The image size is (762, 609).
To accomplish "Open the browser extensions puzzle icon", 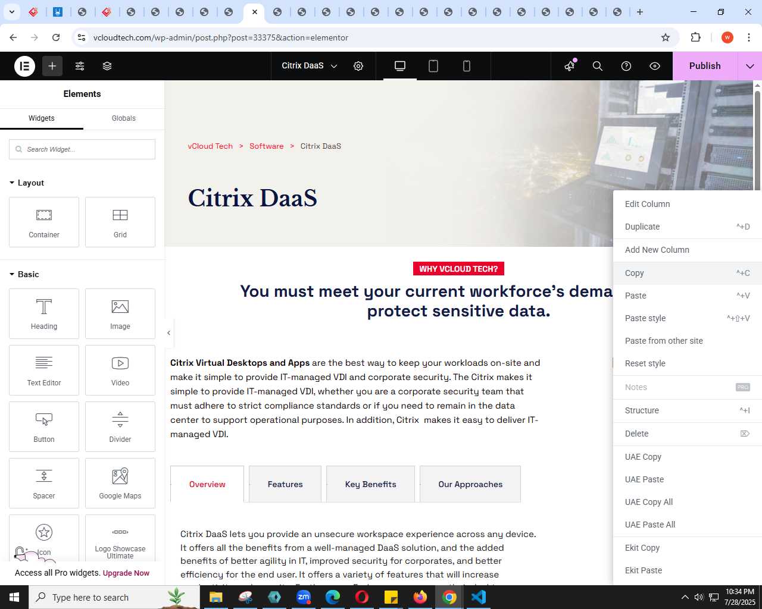I will tap(695, 37).
